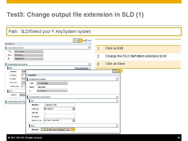
Task: Collapse the FILI section in the front window
Action: point(118,101)
